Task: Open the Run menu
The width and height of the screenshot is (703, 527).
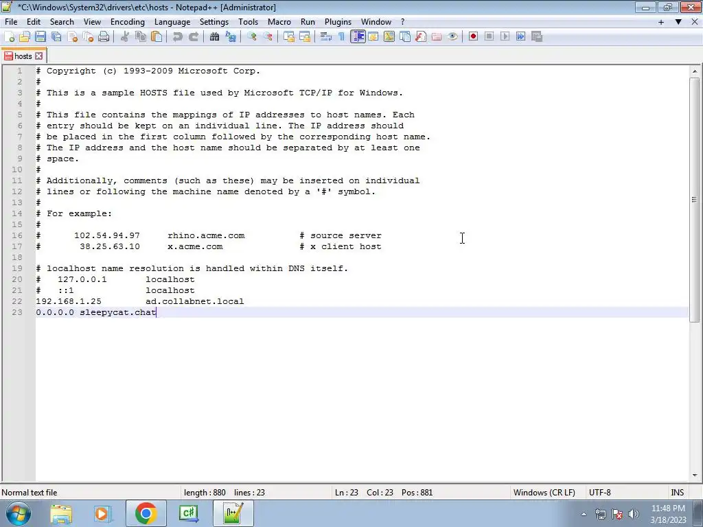Action: click(x=308, y=22)
